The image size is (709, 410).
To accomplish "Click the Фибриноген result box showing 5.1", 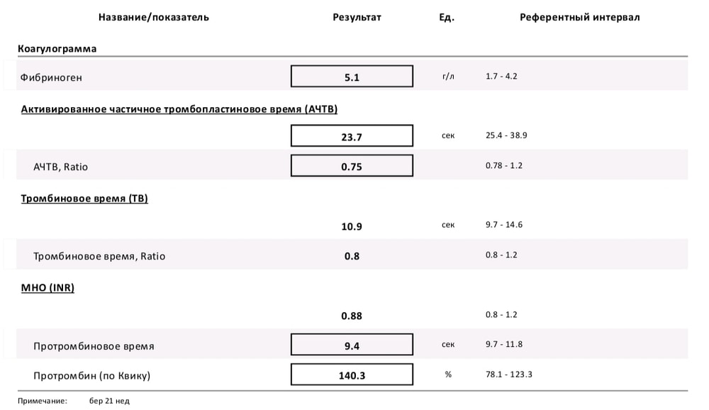I will click(x=352, y=77).
